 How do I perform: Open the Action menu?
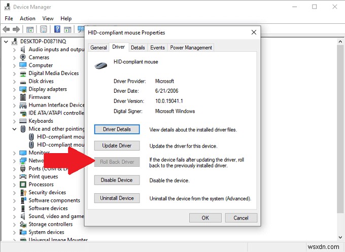coord(27,18)
